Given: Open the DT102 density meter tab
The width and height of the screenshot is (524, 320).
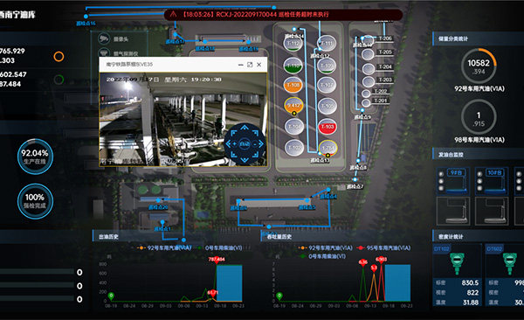Looking at the screenshot, I should click(441, 248).
